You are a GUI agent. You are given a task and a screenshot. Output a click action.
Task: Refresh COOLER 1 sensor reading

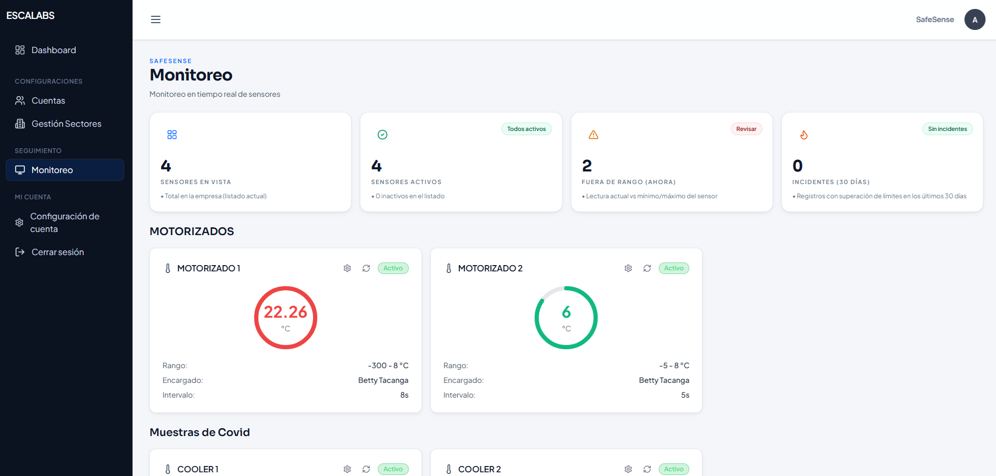[366, 469]
